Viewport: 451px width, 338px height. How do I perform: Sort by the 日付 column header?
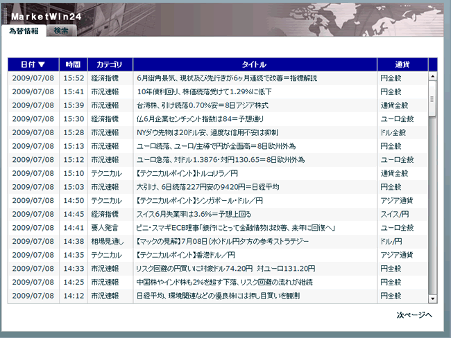[x=33, y=64]
